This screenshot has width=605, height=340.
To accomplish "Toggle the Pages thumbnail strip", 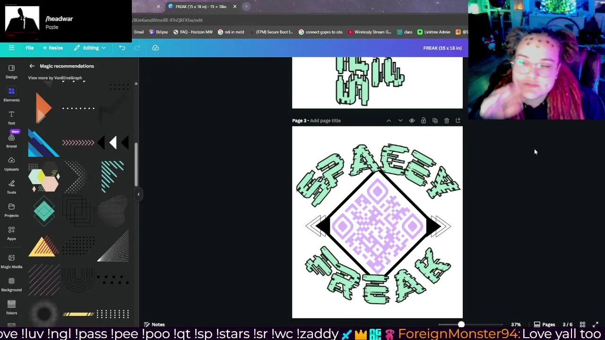I will (x=544, y=324).
